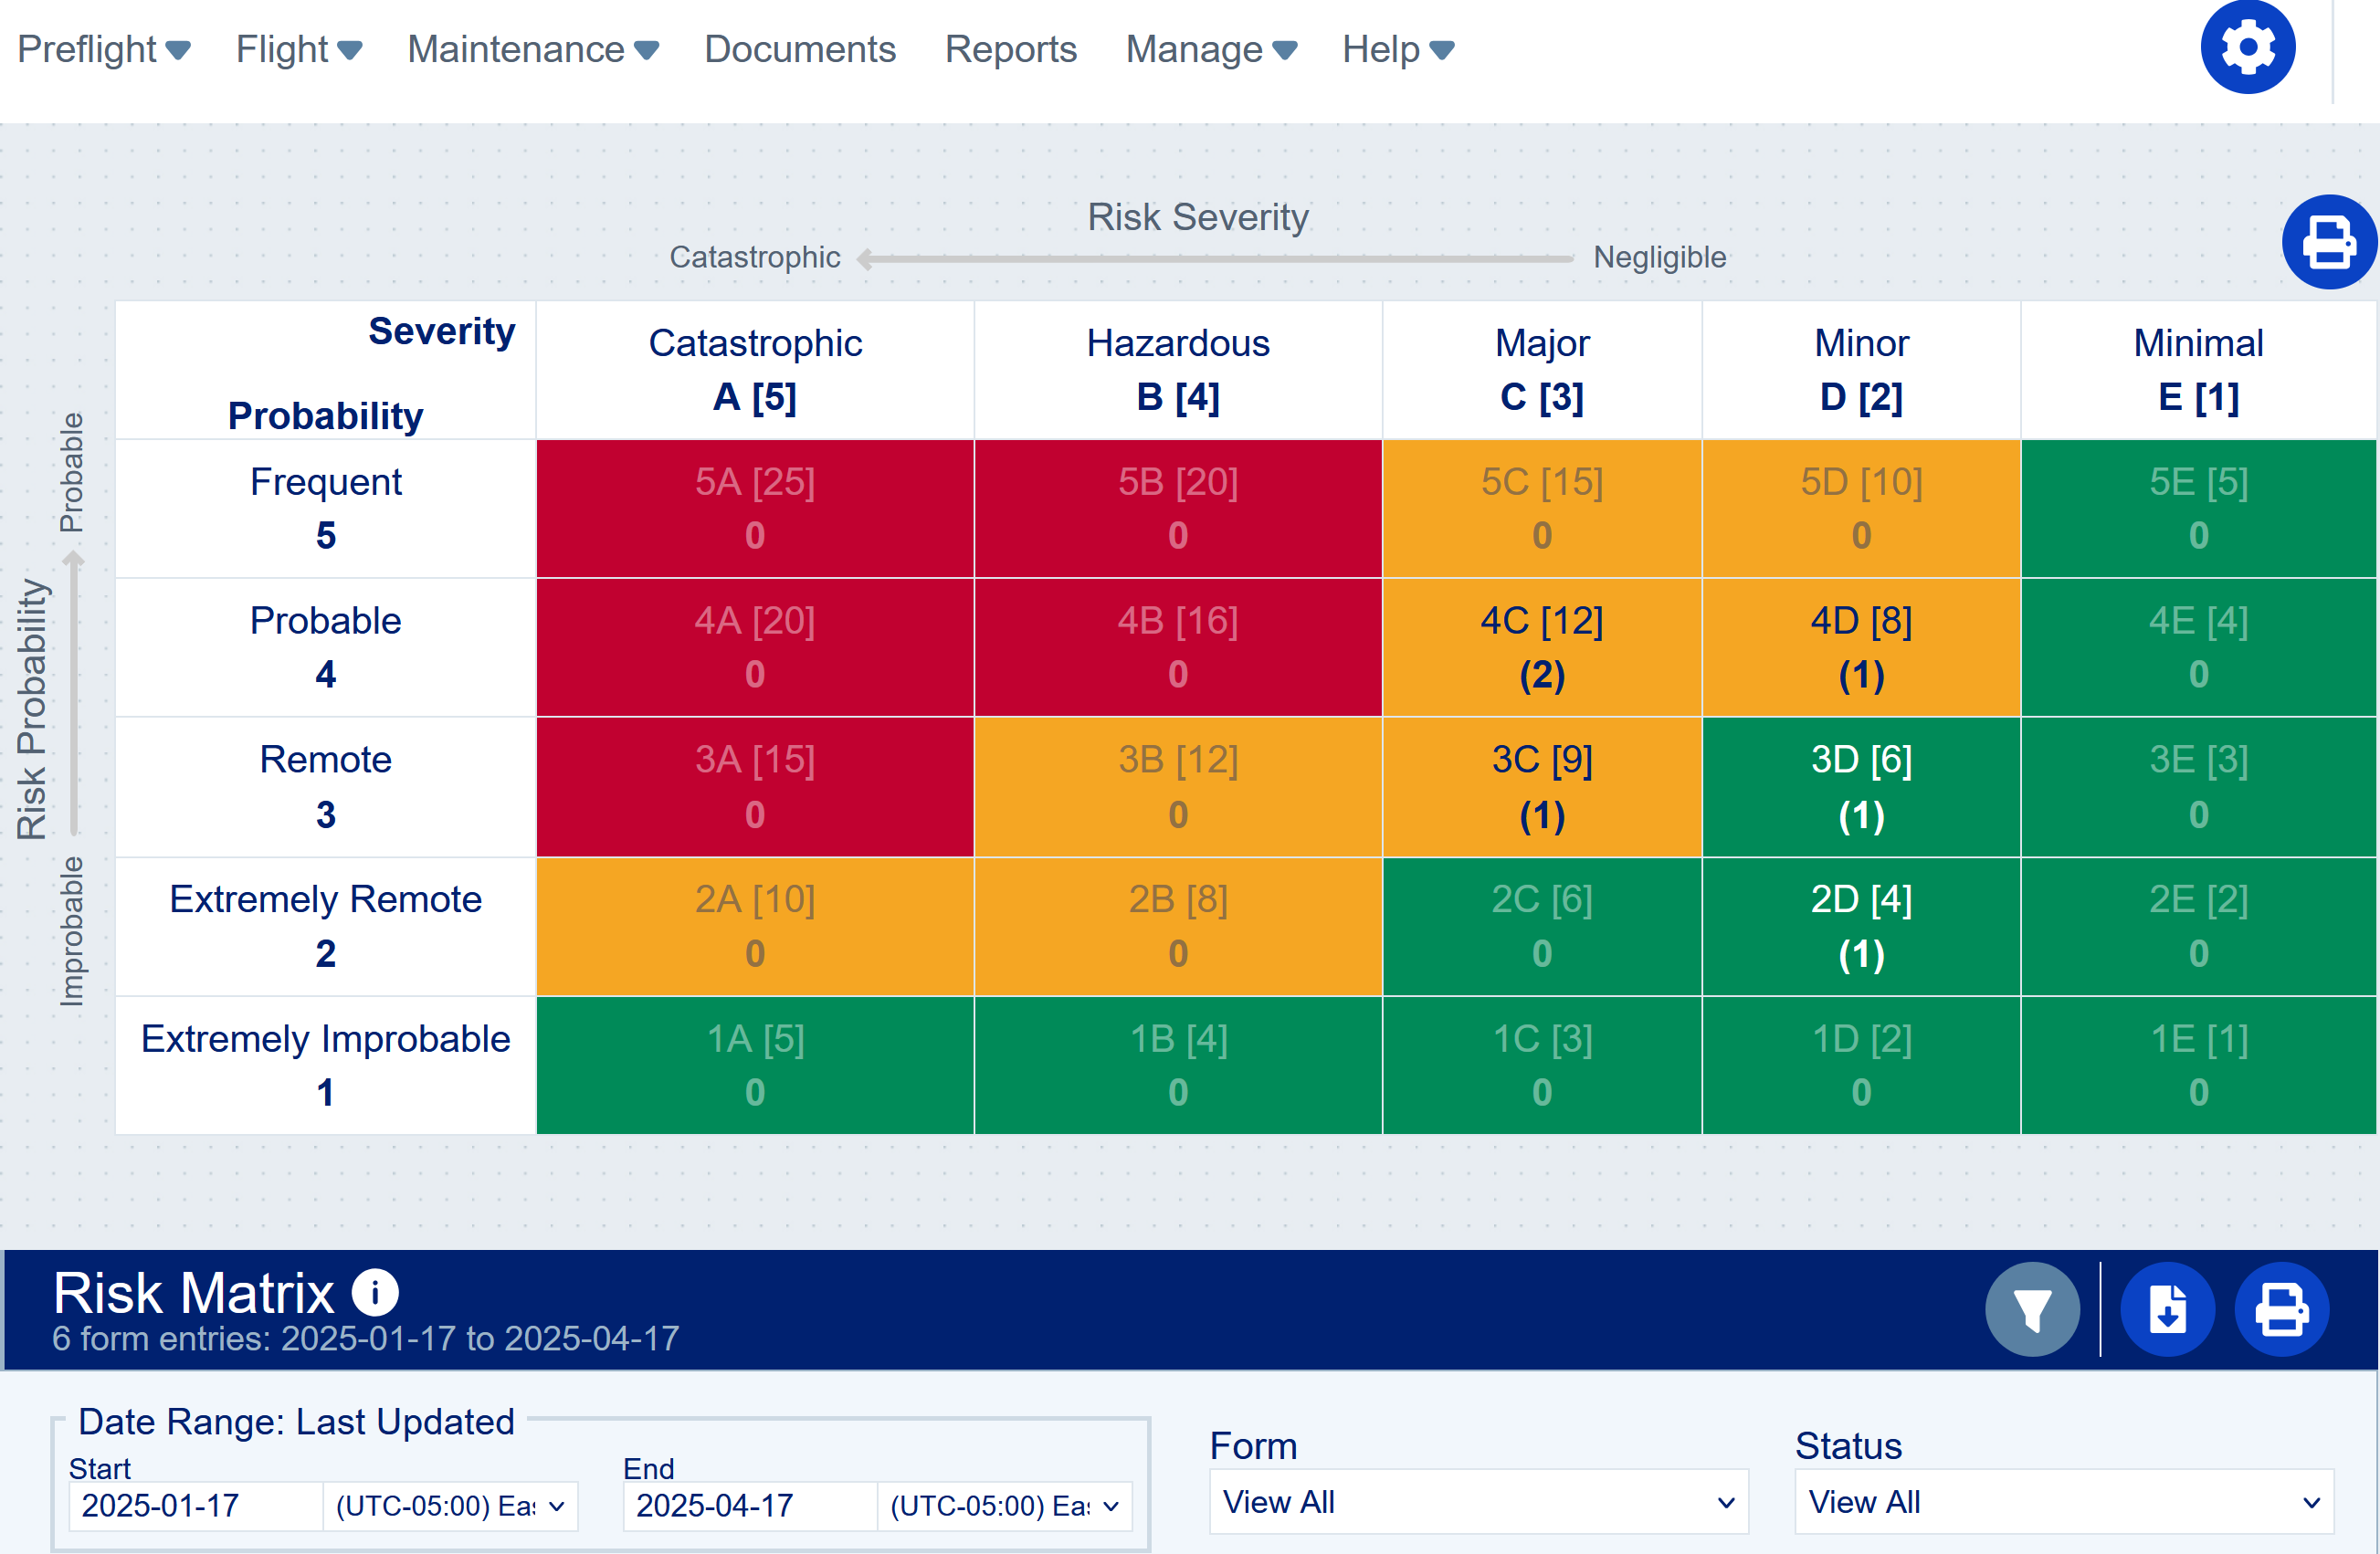The height and width of the screenshot is (1554, 2380).
Task: Open the Reports menu item
Action: click(1011, 49)
